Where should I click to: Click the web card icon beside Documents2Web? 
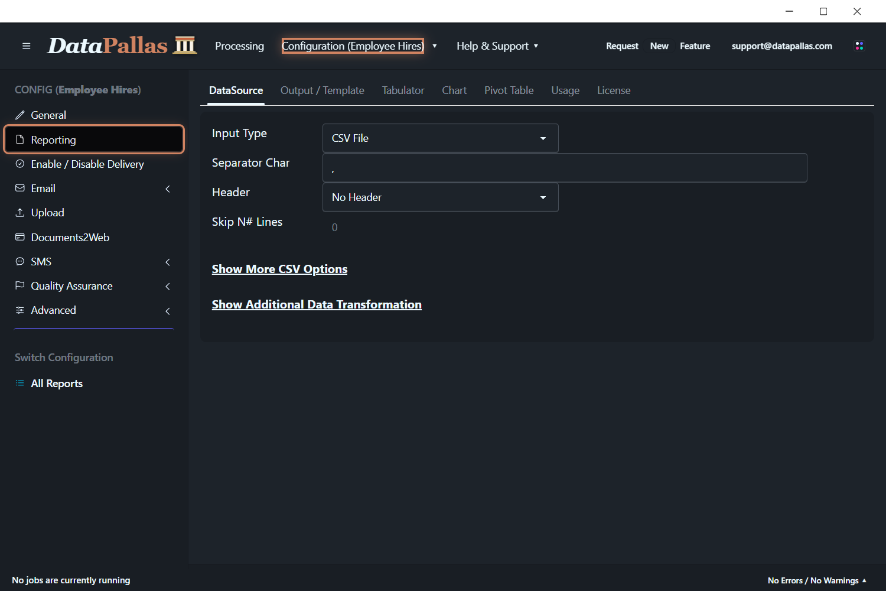pos(20,237)
